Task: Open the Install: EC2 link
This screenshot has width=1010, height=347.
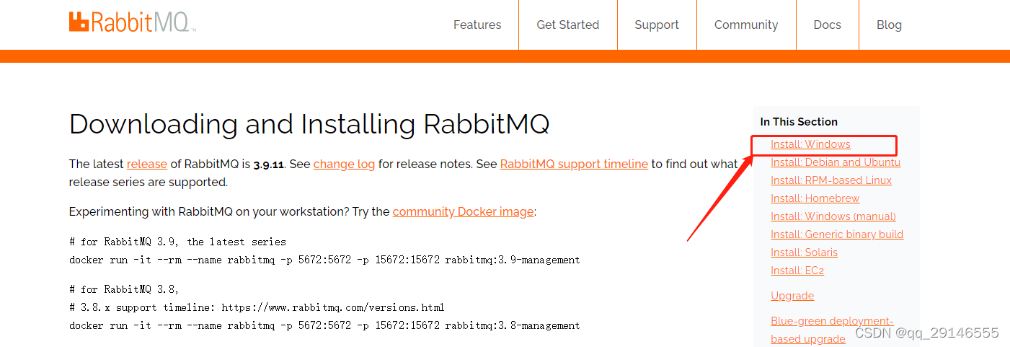Action: (x=797, y=271)
